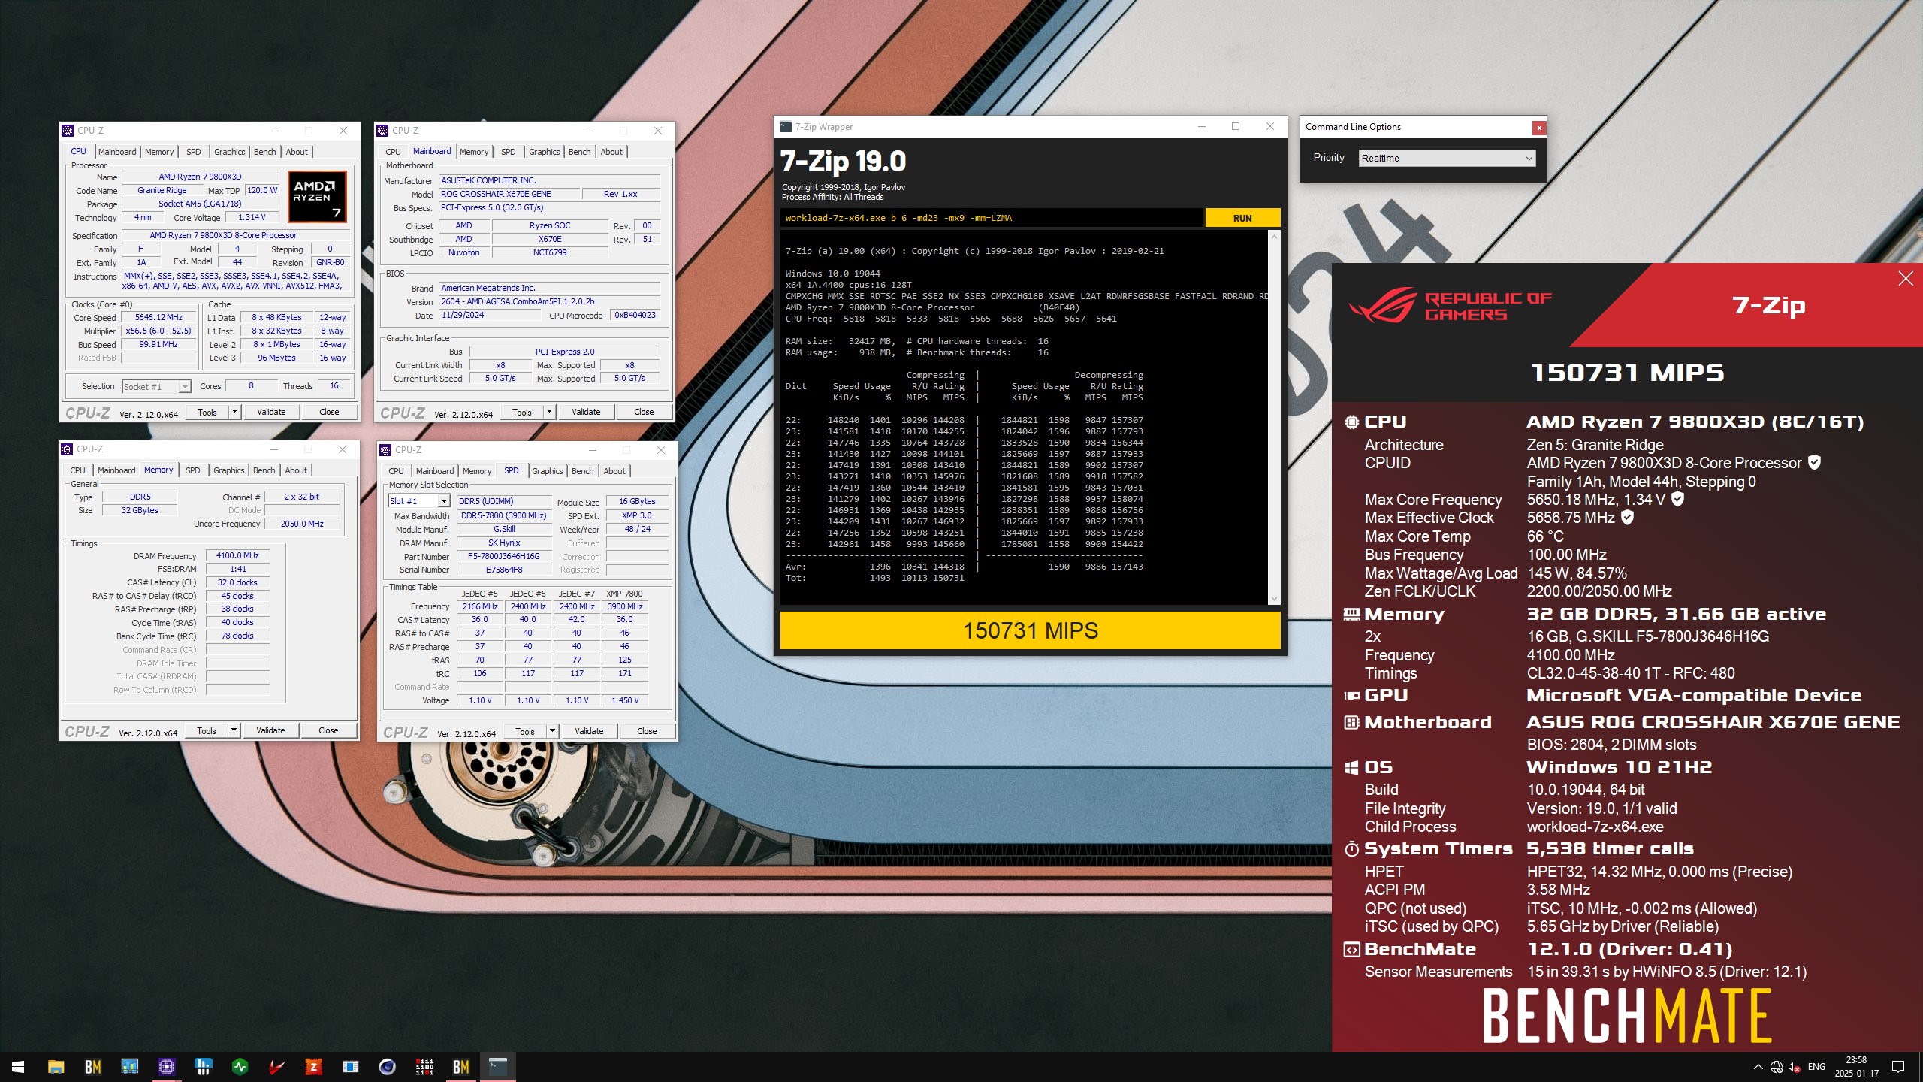Open the Windows Start menu
1923x1082 pixels.
[18, 1066]
